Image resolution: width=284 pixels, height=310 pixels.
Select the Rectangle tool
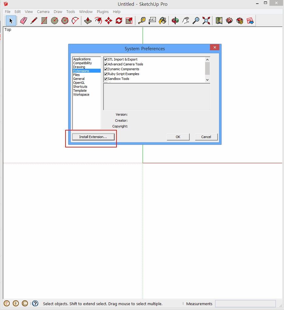[44, 21]
